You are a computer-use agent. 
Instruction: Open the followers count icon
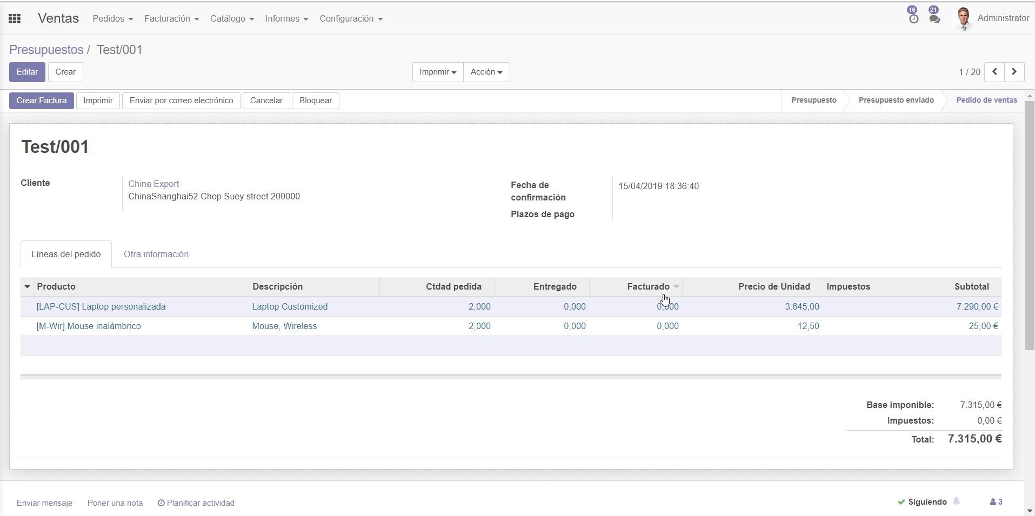coord(996,502)
